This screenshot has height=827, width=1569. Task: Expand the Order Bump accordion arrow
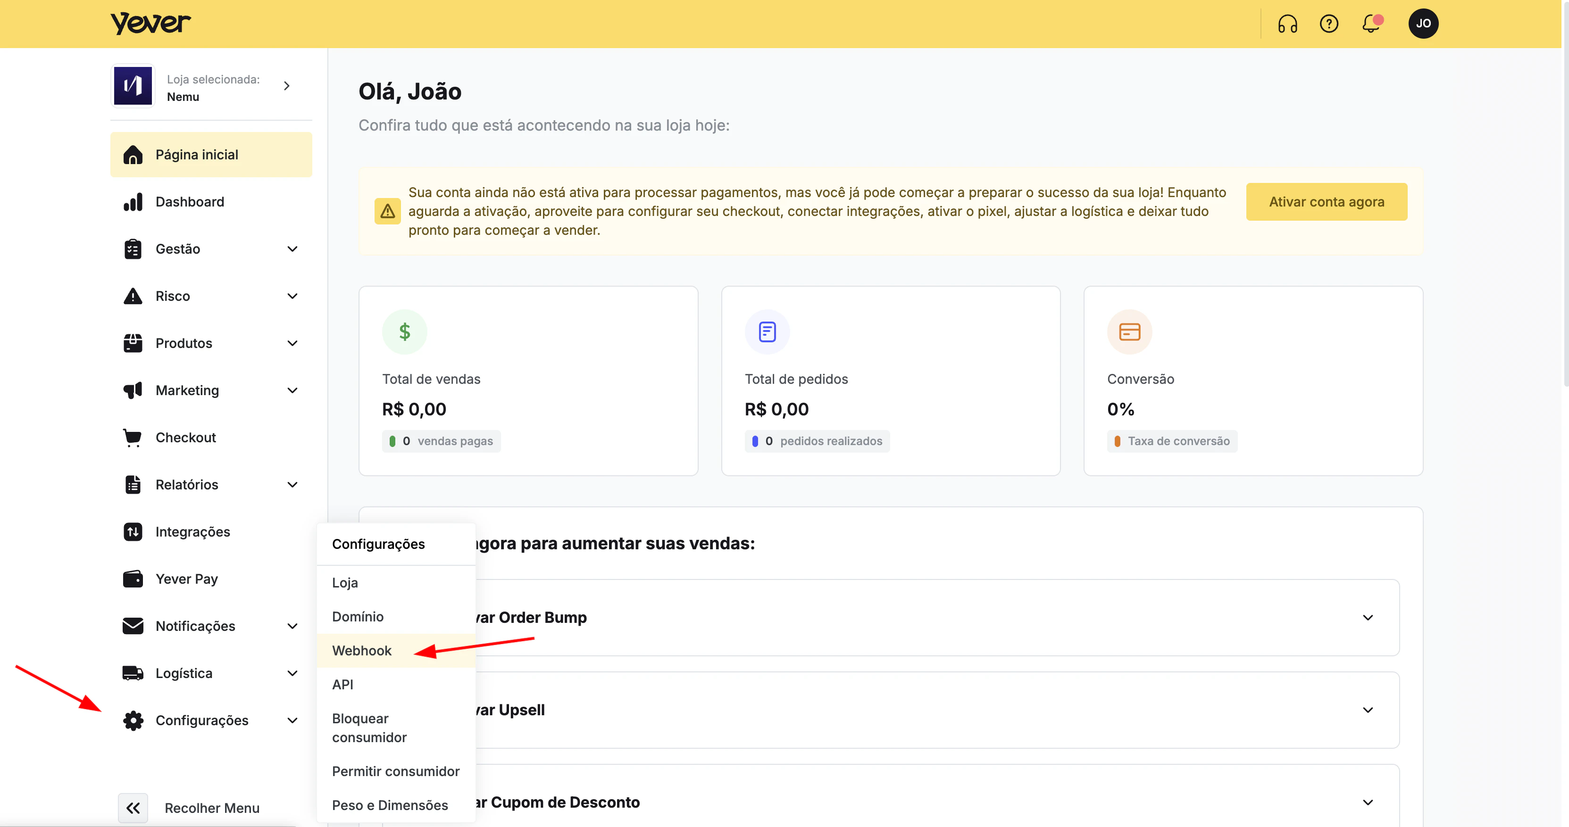pos(1368,618)
